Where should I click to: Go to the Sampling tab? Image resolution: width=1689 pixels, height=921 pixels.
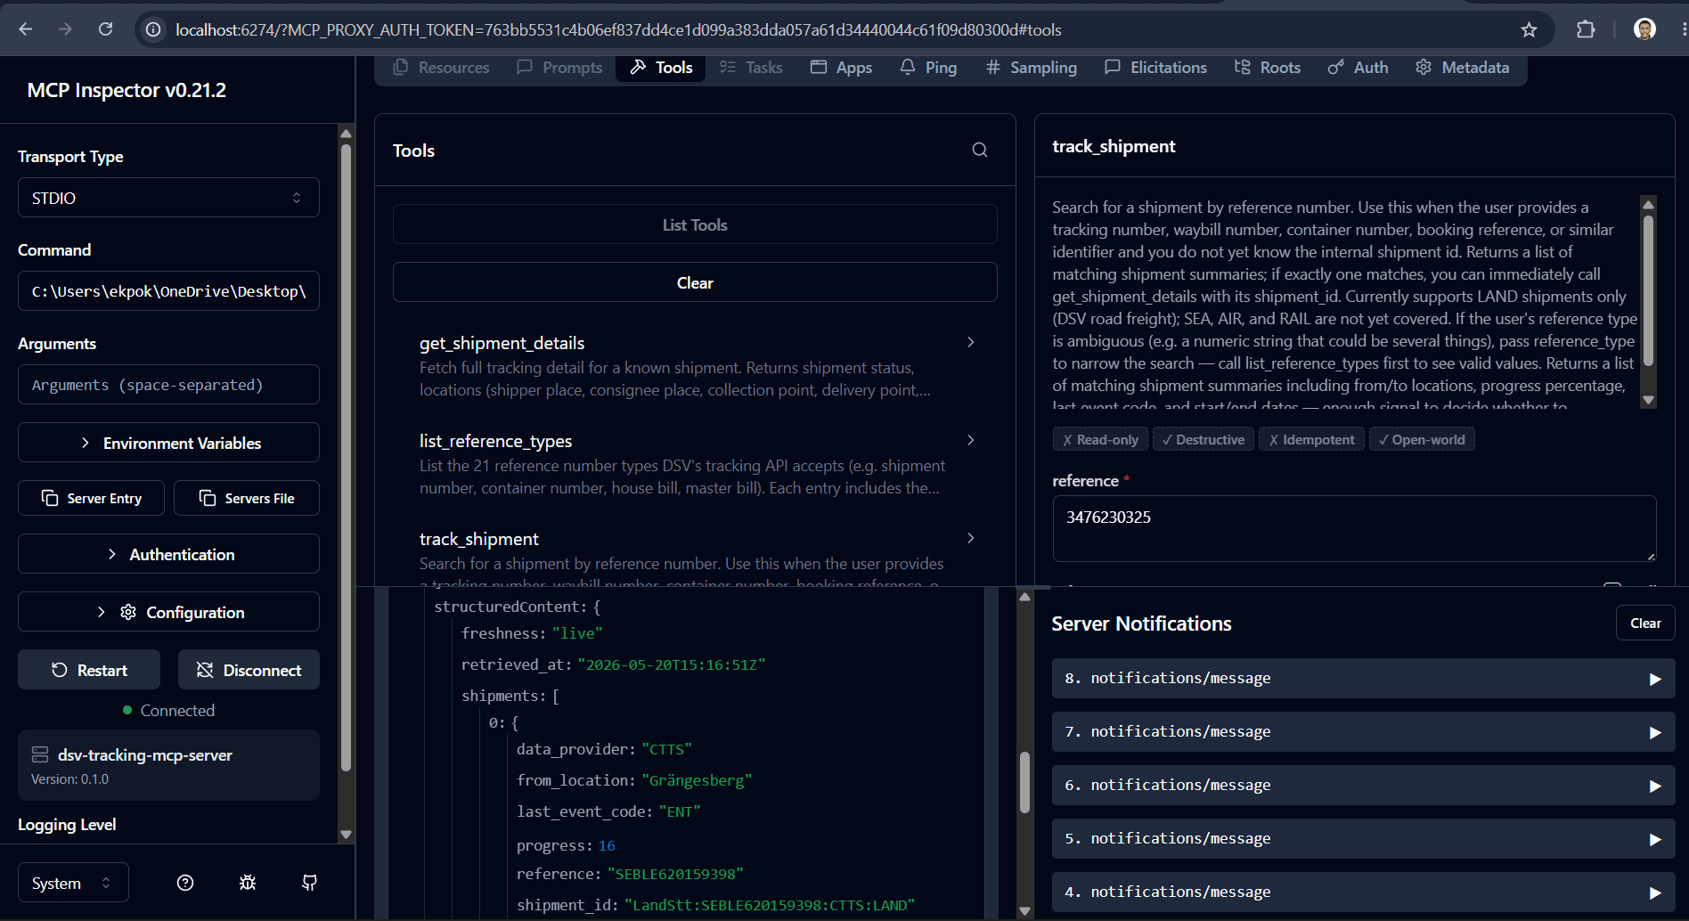1032,67
